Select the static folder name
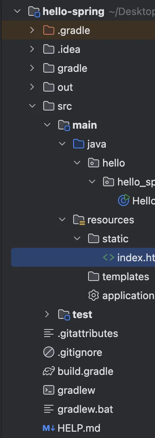This screenshot has height=438, width=155. [x=115, y=239]
